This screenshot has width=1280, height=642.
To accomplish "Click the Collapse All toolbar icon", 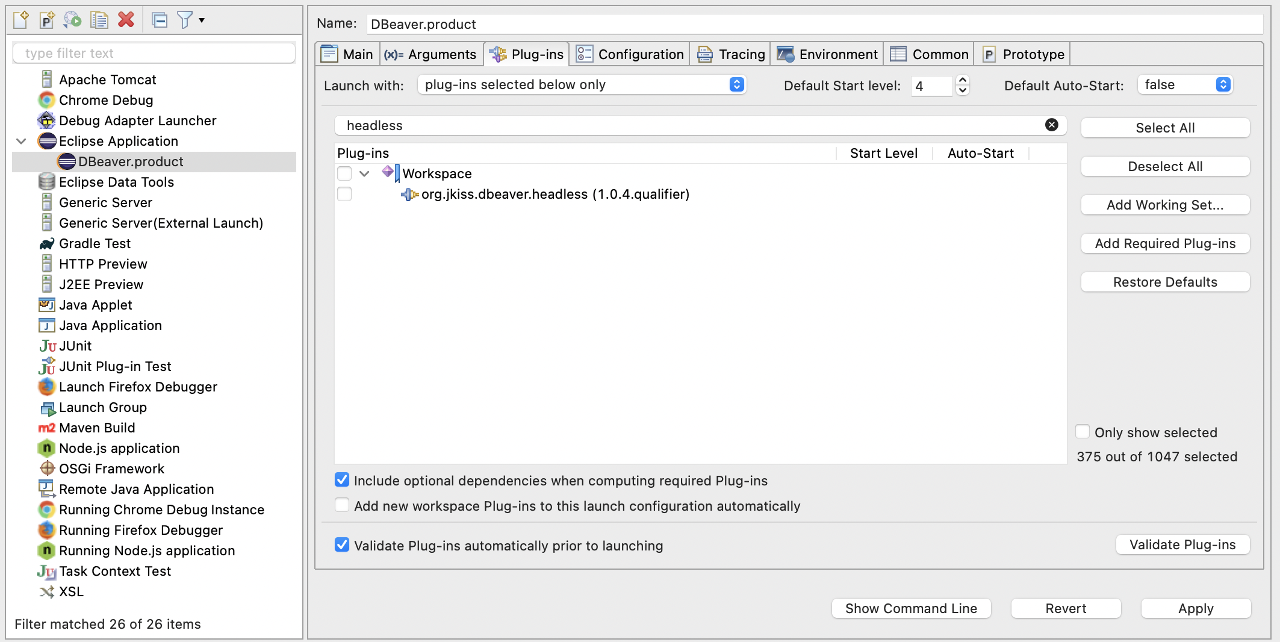I will point(160,20).
